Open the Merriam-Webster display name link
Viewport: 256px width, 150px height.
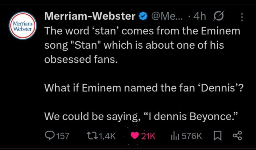tap(90, 16)
